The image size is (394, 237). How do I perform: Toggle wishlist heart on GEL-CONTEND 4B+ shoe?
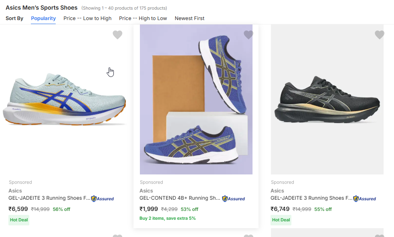(248, 35)
